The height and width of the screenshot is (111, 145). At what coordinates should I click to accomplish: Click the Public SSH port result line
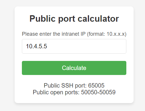click(74, 86)
